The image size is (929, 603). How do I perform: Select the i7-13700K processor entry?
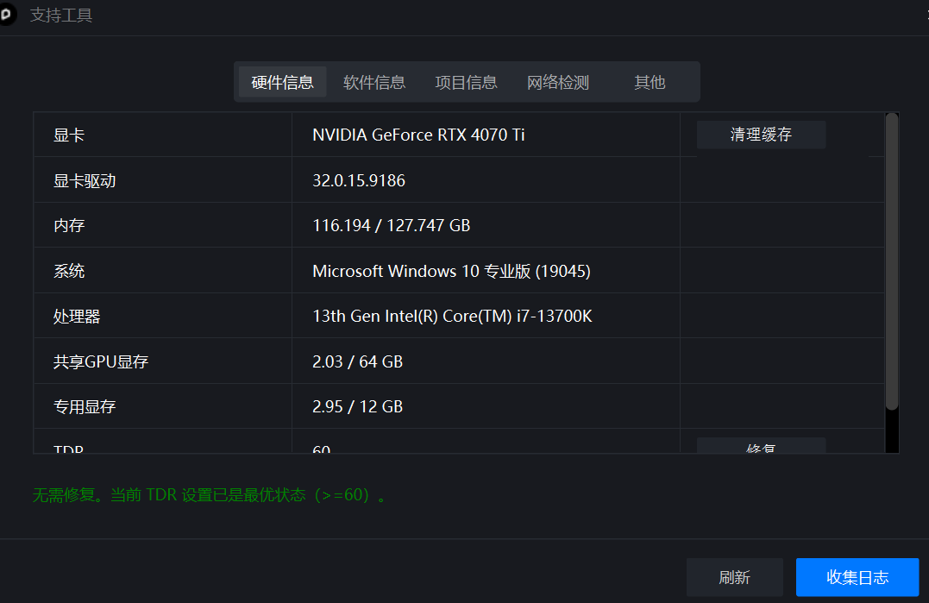[x=452, y=317]
